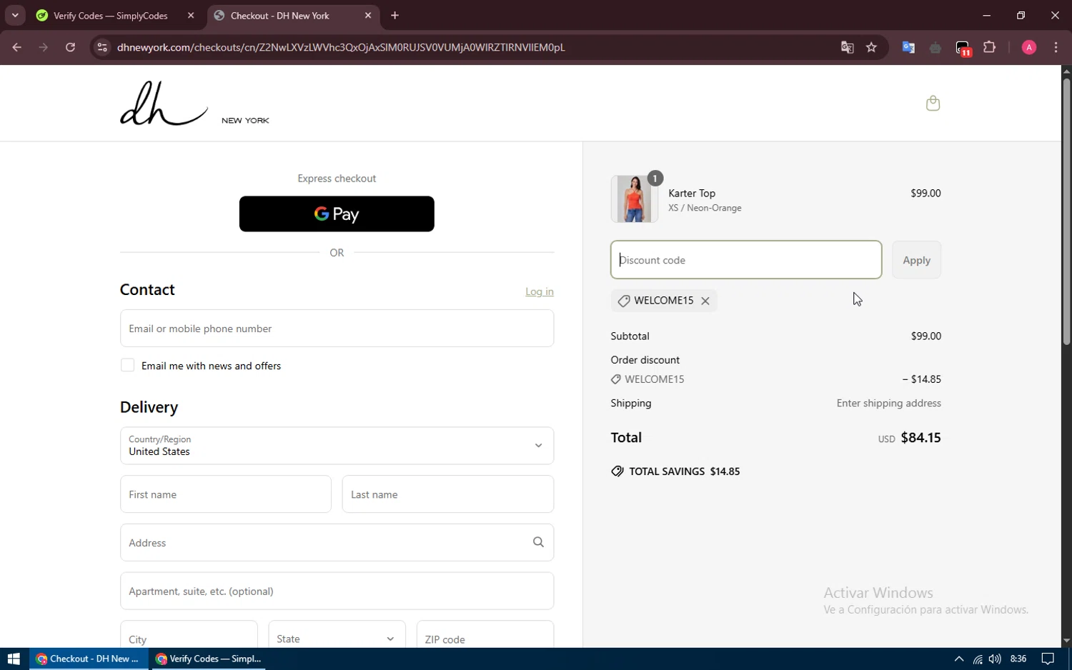Select the Checkout - DH New York tab
1072x670 pixels.
pyautogui.click(x=293, y=16)
